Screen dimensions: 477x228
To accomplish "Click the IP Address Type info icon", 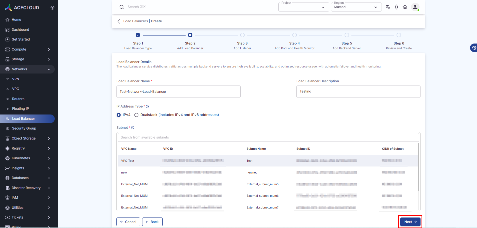I will (x=147, y=106).
